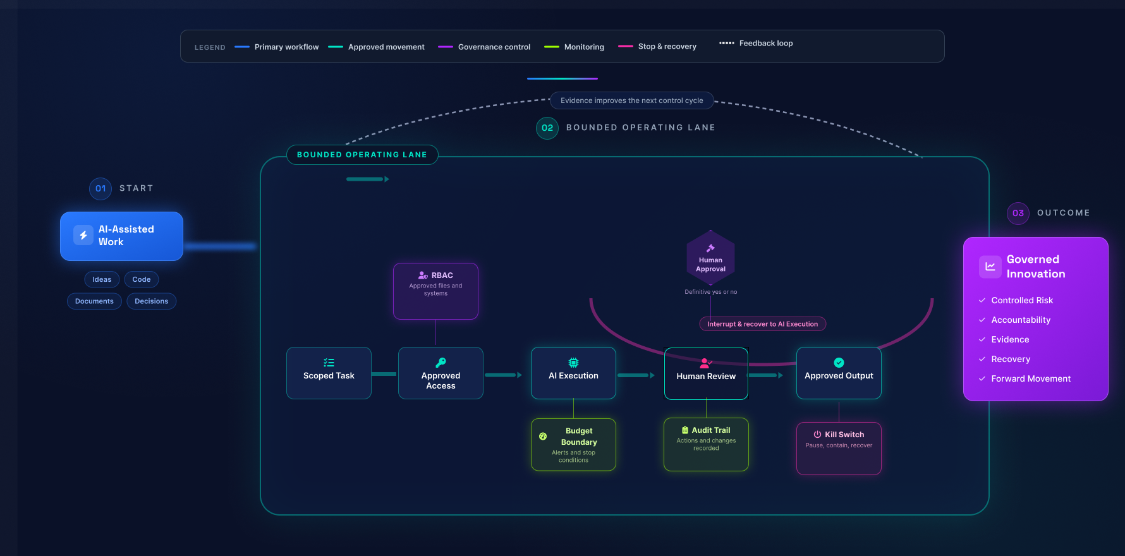1125x556 pixels.
Task: Click 'Approved files and systems' text
Action: point(435,289)
